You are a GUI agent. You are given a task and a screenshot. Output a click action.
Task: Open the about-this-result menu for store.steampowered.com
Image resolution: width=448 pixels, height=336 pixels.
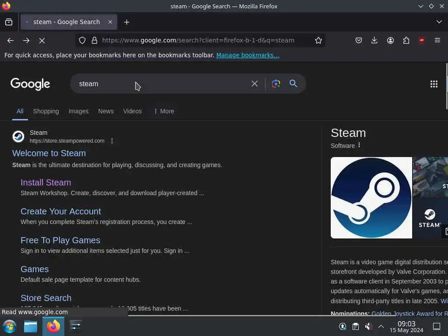(112, 141)
